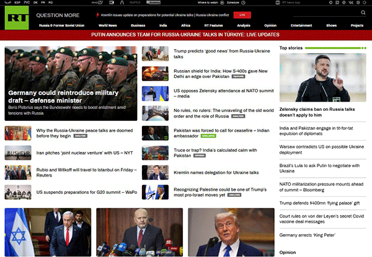Open the RT Features section
Screen dimensions: 372x257
click(213, 25)
